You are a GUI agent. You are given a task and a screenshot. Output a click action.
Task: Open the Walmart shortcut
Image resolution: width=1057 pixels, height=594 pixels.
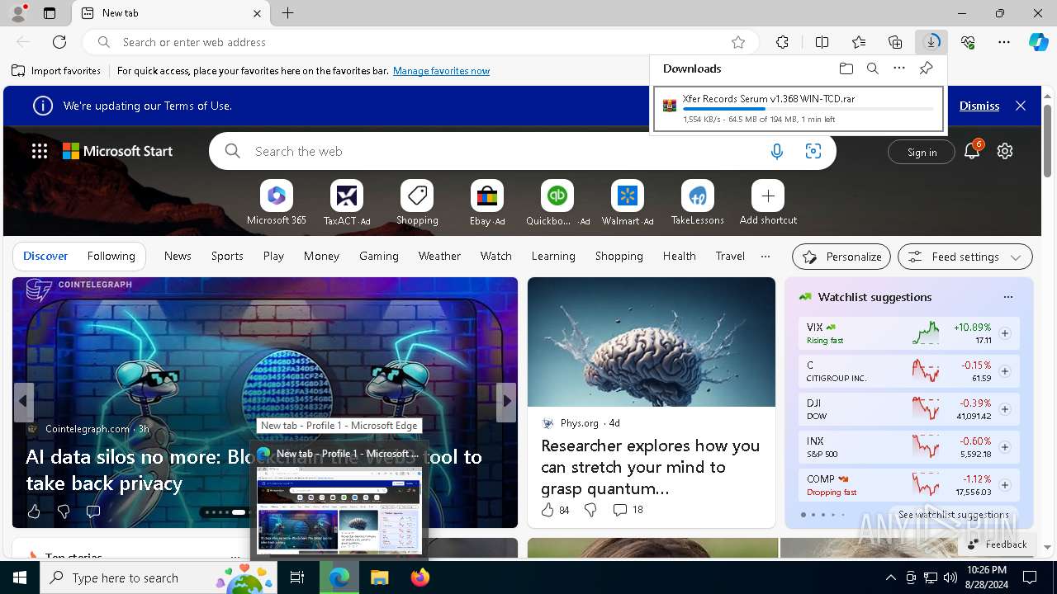628,203
